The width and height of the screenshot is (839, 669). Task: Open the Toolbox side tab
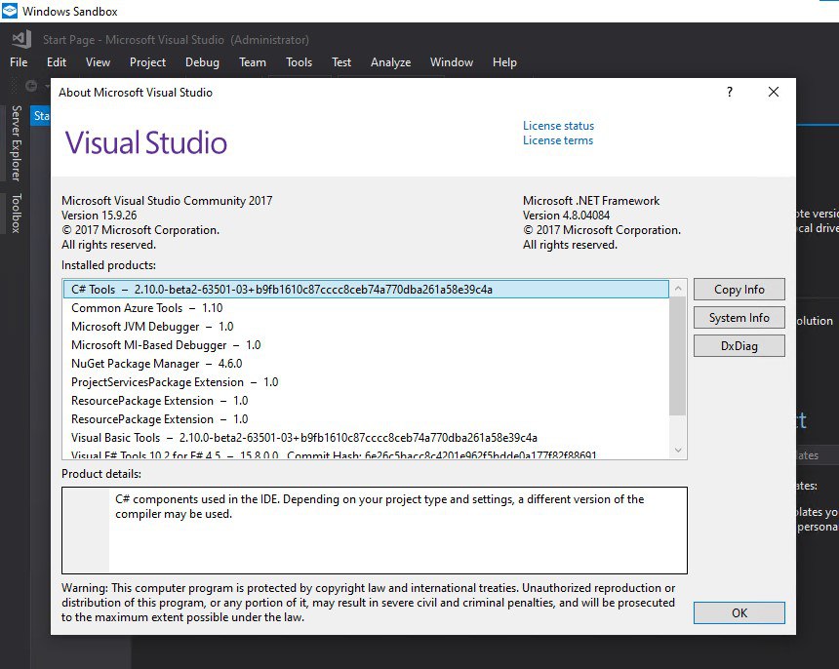[17, 213]
